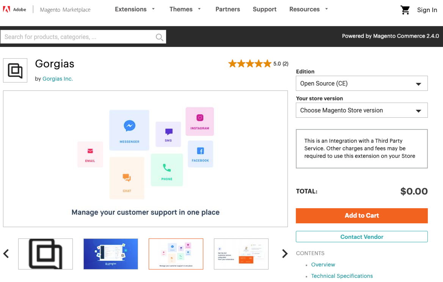Screen dimensions: 443x282
Task: Go to previous thumbnails with left arrow
Action: click(x=6, y=254)
